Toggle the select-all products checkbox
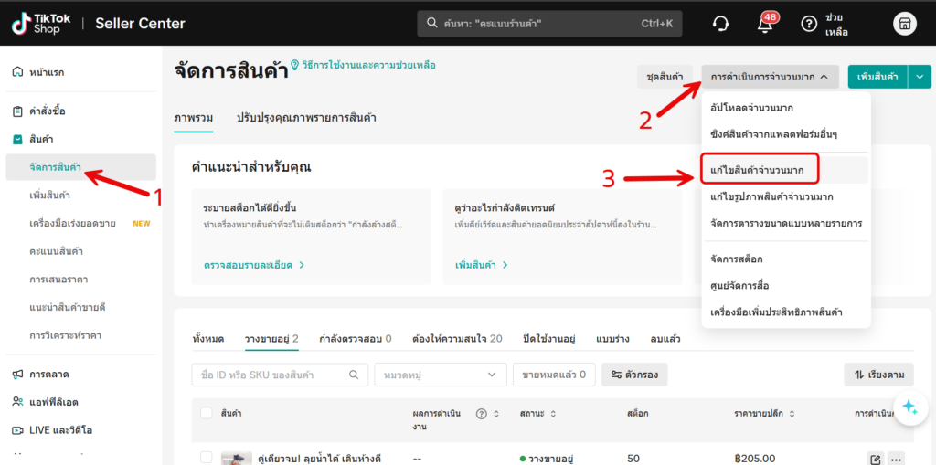Screen dimensions: 936x465 [207, 413]
